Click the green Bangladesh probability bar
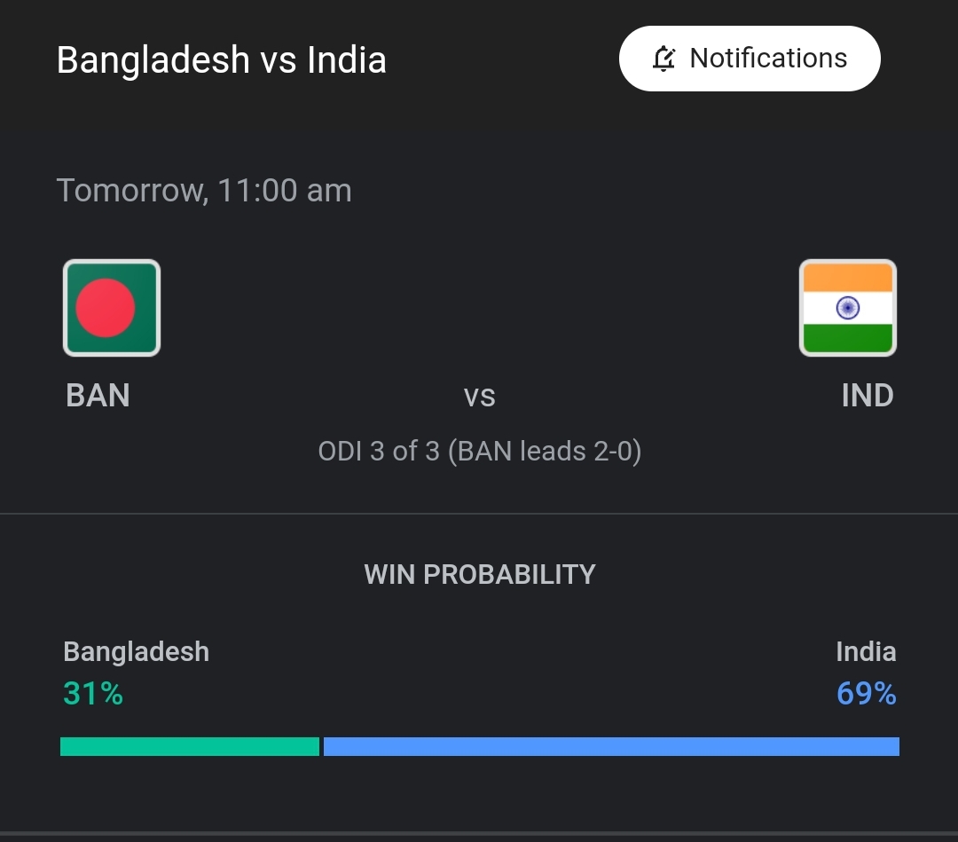Screen dimensions: 958x842 (190, 747)
